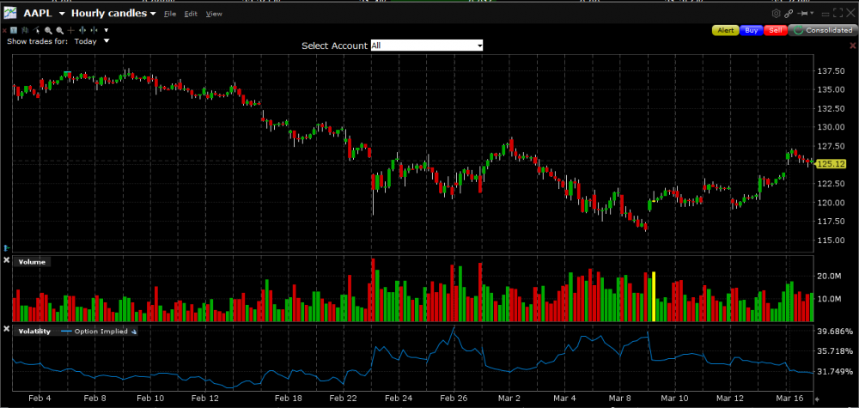Open the File menu
This screenshot has width=859, height=408.
tap(169, 15)
